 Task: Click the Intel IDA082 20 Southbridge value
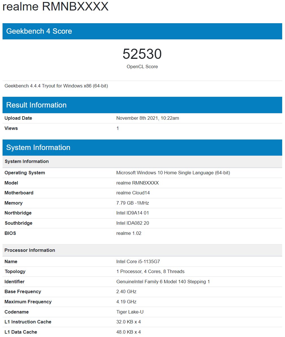click(x=132, y=223)
